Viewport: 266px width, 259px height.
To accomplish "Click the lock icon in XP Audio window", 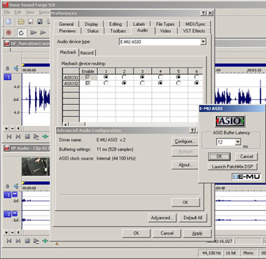I will 8,186.
